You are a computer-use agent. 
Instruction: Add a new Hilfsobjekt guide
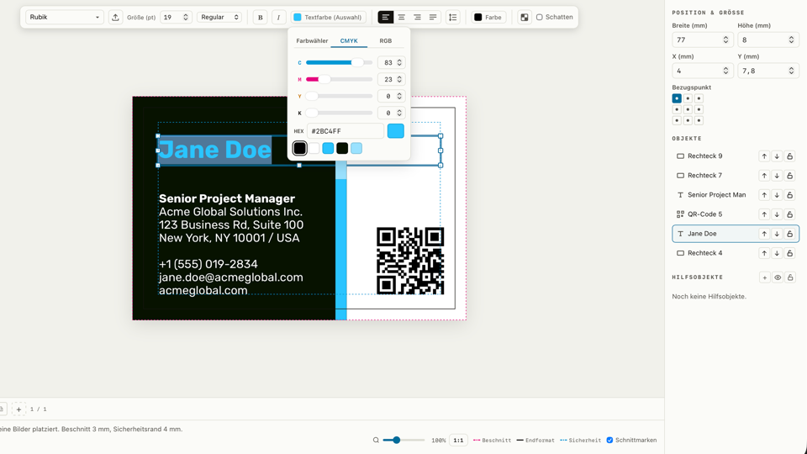[x=765, y=277]
